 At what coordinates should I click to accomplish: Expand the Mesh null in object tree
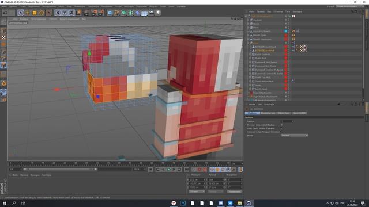248,28
